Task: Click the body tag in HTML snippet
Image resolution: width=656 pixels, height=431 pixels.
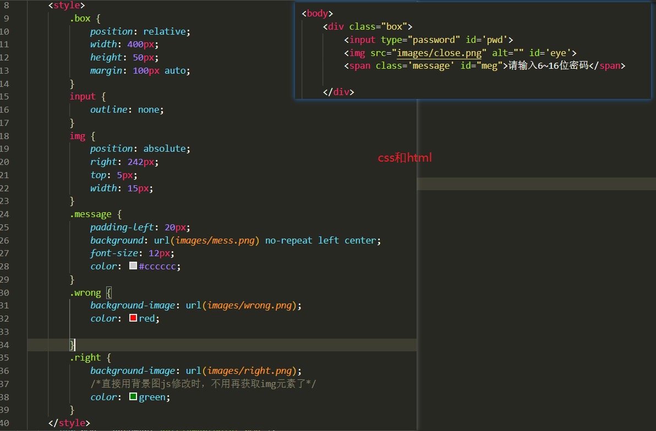Action: (317, 13)
